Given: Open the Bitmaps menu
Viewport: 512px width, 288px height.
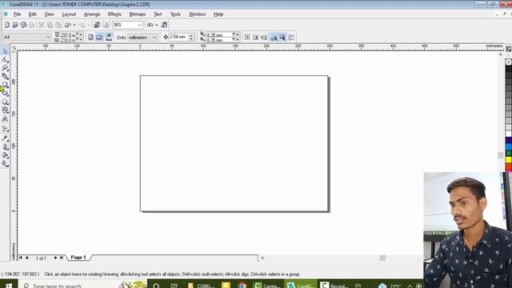Looking at the screenshot, I should coord(138,14).
